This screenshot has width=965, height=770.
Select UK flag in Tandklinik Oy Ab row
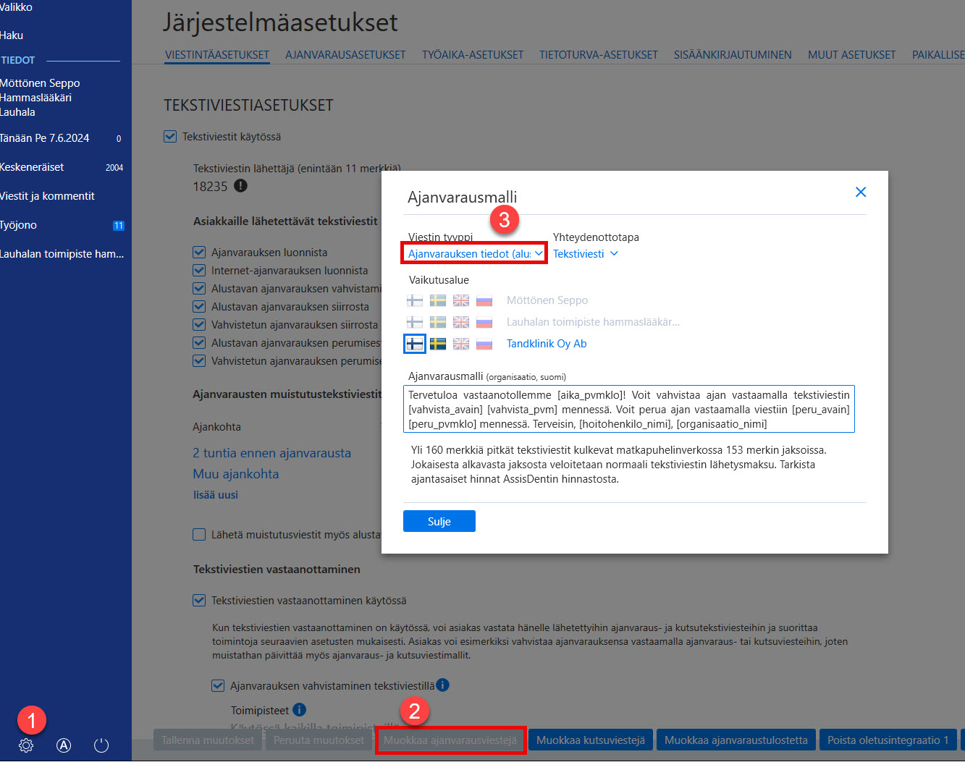tap(461, 344)
